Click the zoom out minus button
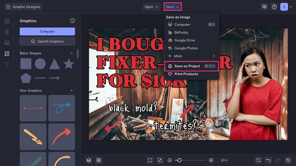The width and height of the screenshot is (296, 166). click(x=170, y=160)
